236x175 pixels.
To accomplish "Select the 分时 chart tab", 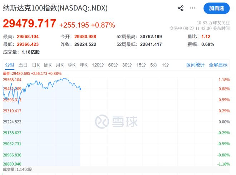I will point(10,65).
